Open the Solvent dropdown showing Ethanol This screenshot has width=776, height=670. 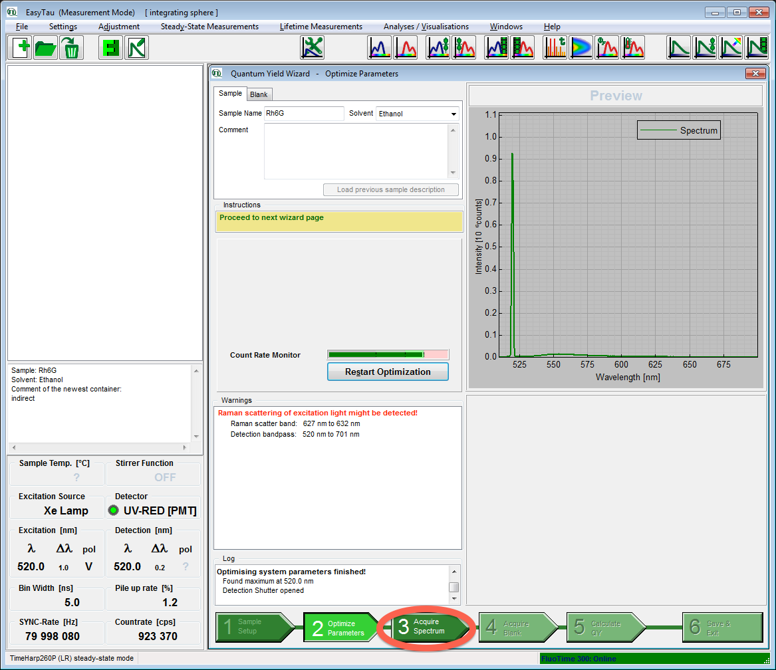(418, 114)
